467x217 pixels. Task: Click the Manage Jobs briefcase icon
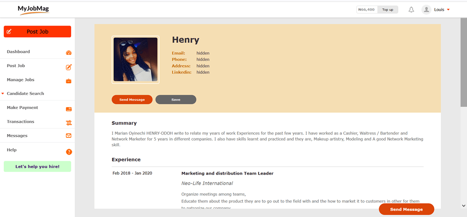[69, 81]
